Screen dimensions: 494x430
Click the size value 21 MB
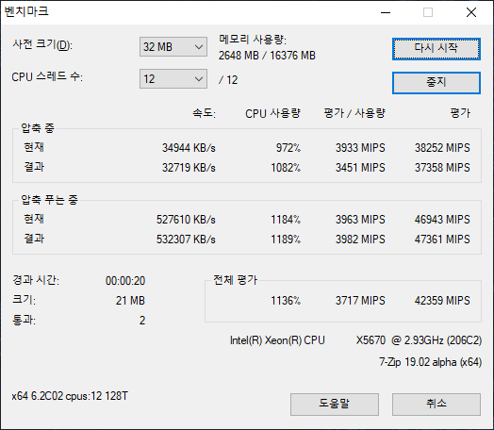[130, 301]
